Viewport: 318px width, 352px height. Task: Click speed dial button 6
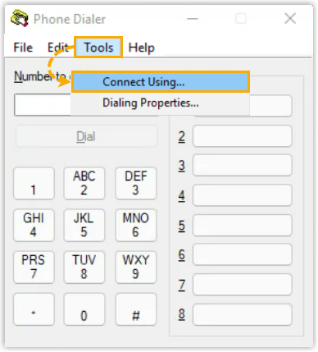point(243,254)
